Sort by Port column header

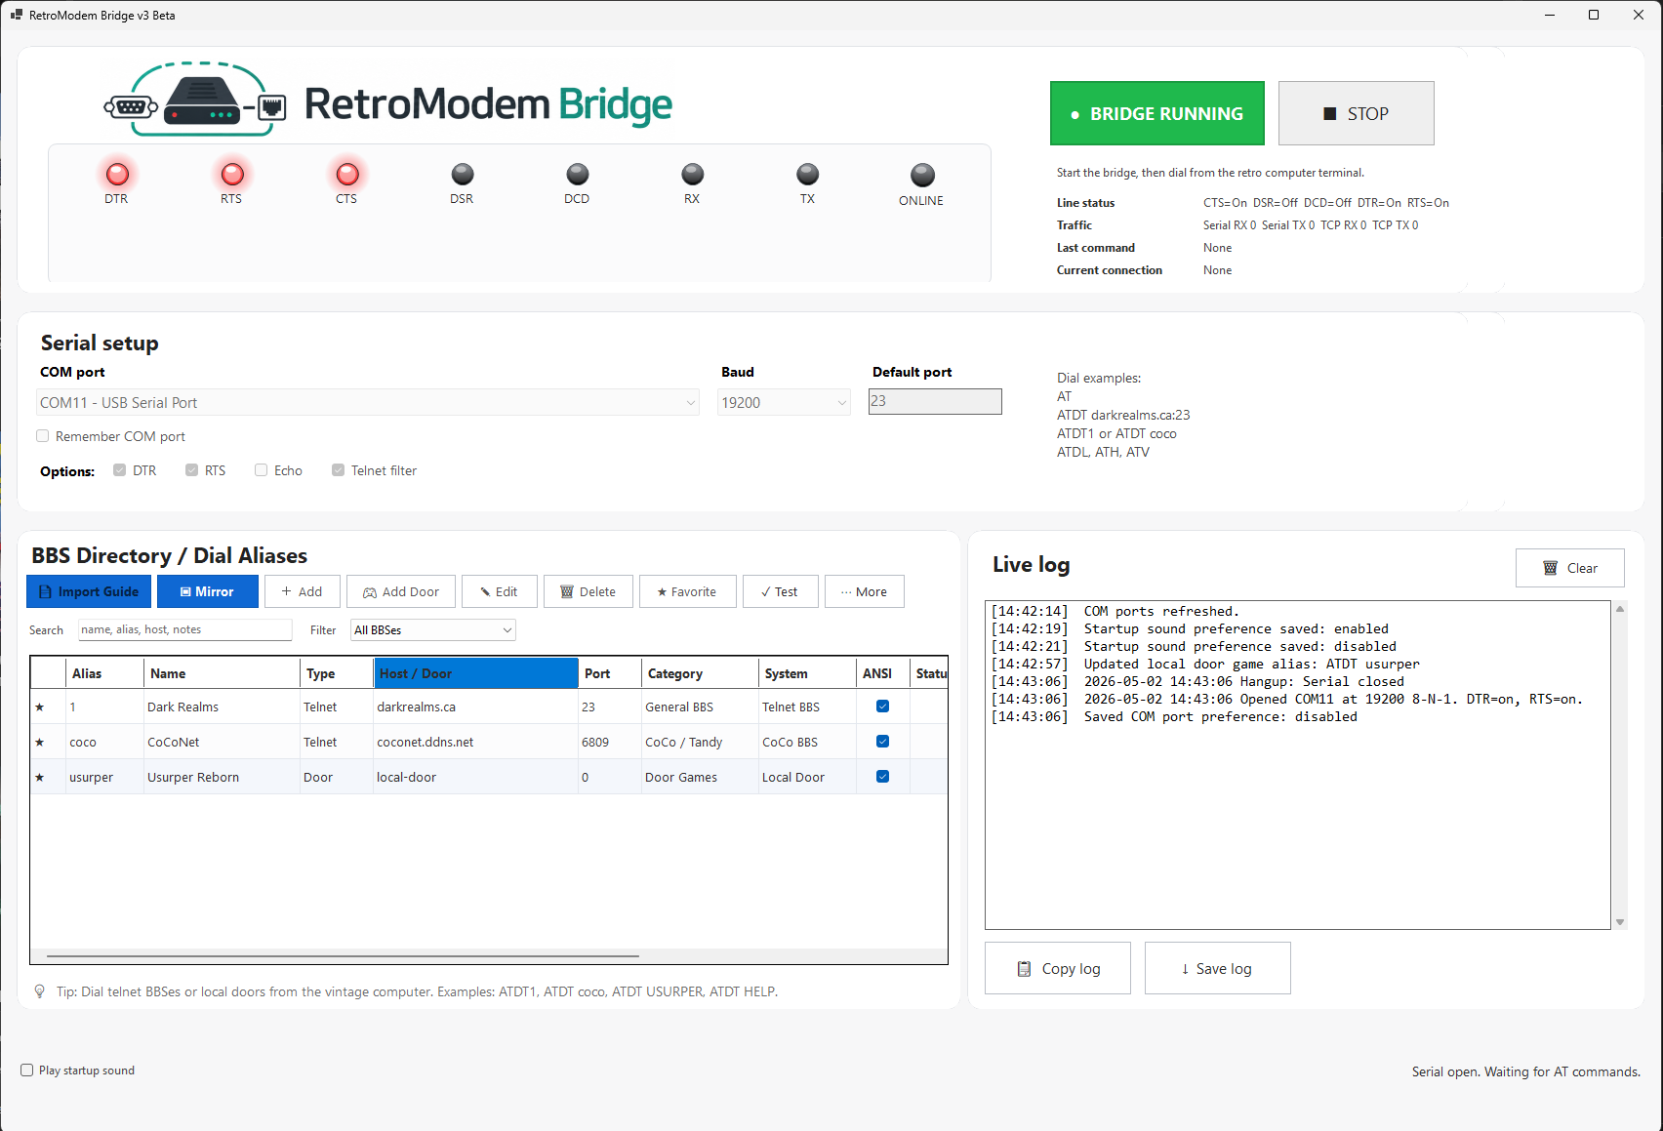point(610,673)
